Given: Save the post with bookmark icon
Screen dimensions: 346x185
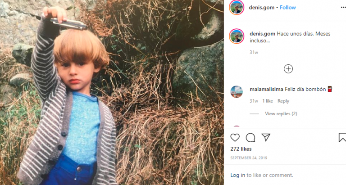Looking at the screenshot, I should (342, 138).
